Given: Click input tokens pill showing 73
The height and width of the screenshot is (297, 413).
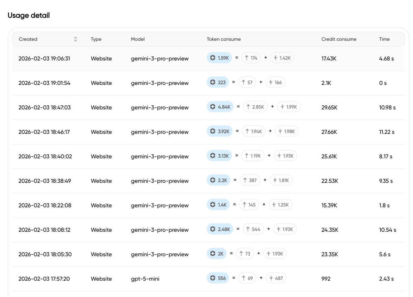Looking at the screenshot, I should pyautogui.click(x=245, y=254).
